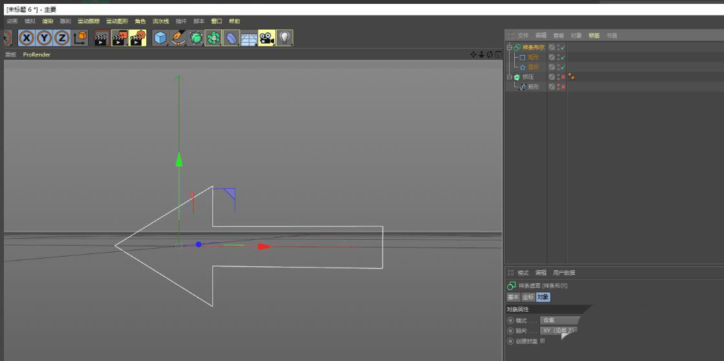The width and height of the screenshot is (724, 361).
Task: Select the spline Pen tool icon
Action: point(178,38)
